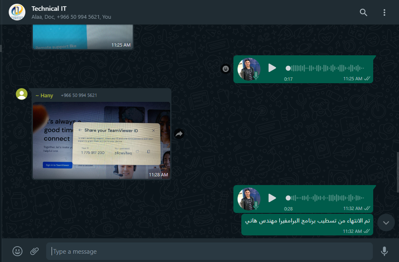Screen dimensions: 399x262
Task: Search messages with the magnifier icon
Action: click(363, 12)
